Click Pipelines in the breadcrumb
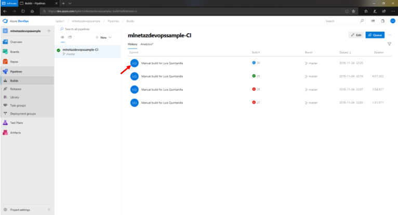This screenshot has width=398, height=215. coord(113,21)
